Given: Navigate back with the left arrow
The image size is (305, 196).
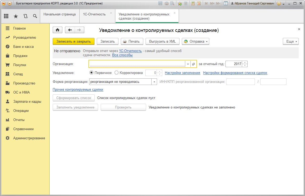Looking at the screenshot, I should (70, 30).
